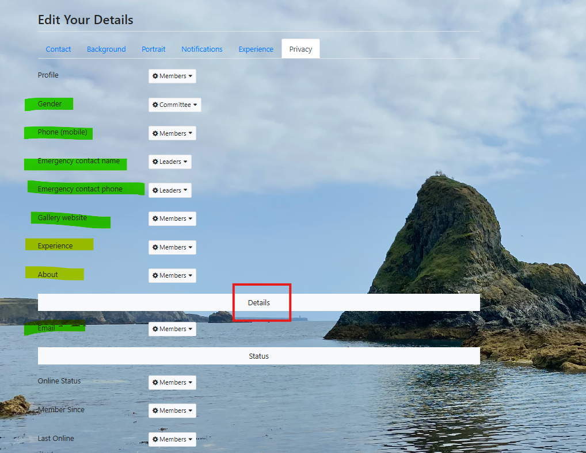Click the Details section header

click(x=258, y=302)
